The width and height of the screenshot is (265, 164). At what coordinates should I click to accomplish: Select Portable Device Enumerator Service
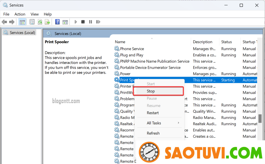(150, 68)
